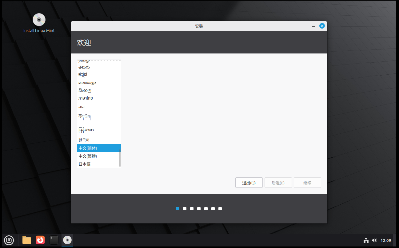The width and height of the screenshot is (399, 248).
Task: Open the network connection tray icon
Action: tap(366, 240)
